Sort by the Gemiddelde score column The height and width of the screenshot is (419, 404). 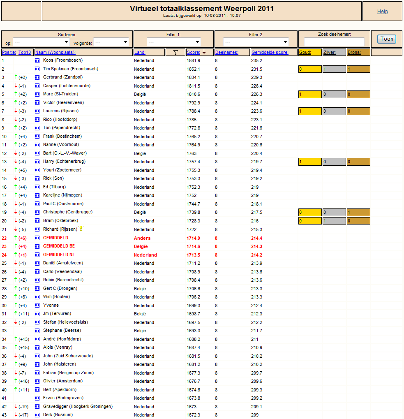click(270, 52)
